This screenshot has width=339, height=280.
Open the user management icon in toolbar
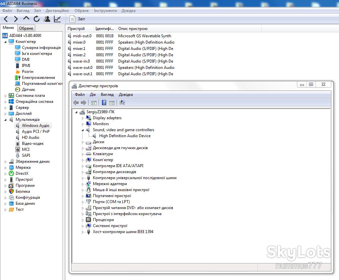47,19
